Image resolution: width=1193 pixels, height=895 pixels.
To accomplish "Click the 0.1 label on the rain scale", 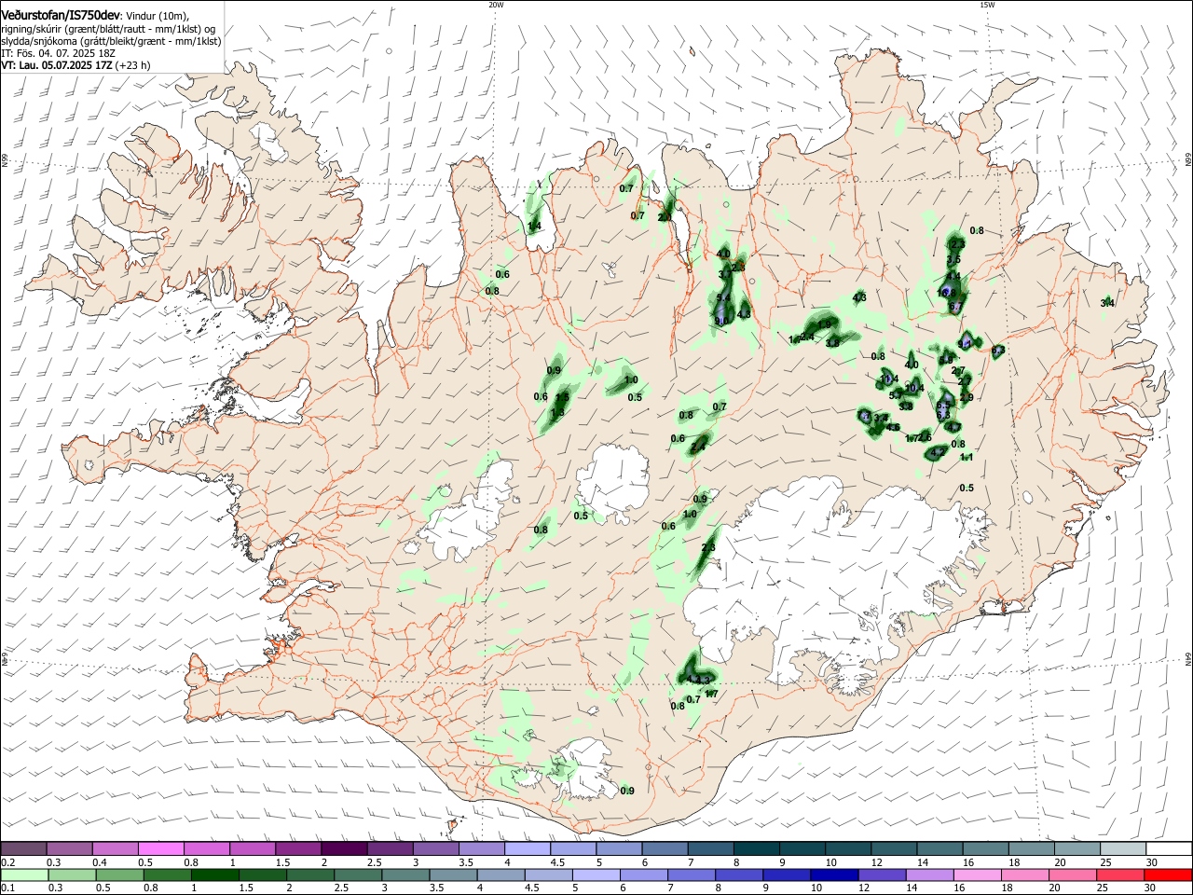I will tap(6, 888).
